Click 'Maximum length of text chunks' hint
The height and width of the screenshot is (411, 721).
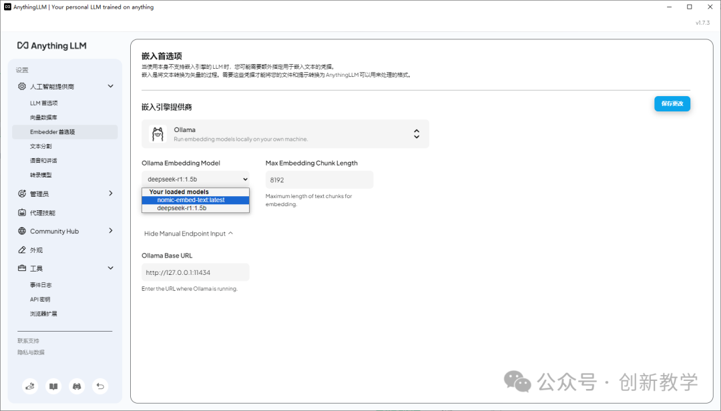coord(308,200)
